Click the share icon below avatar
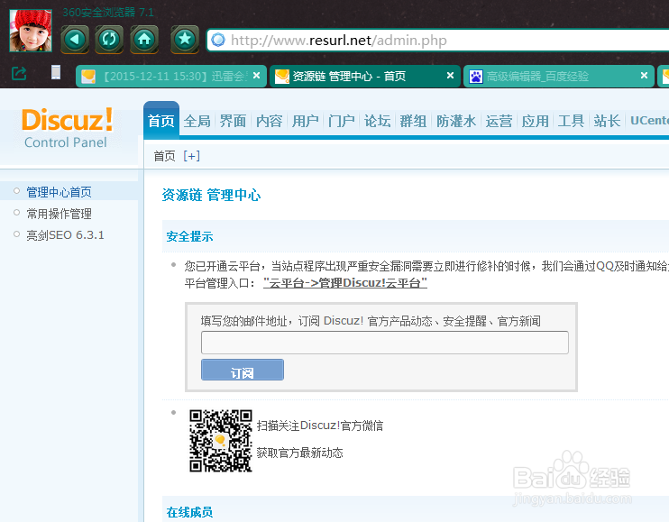 19,73
